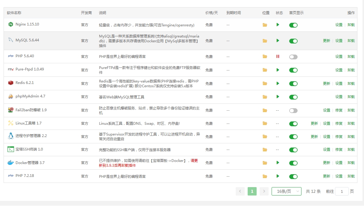Click the running status icon for Pure-Ftpd
This screenshot has width=364, height=209.
coord(278,70)
